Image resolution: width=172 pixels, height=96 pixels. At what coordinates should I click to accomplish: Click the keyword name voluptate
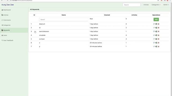pos(42,35)
